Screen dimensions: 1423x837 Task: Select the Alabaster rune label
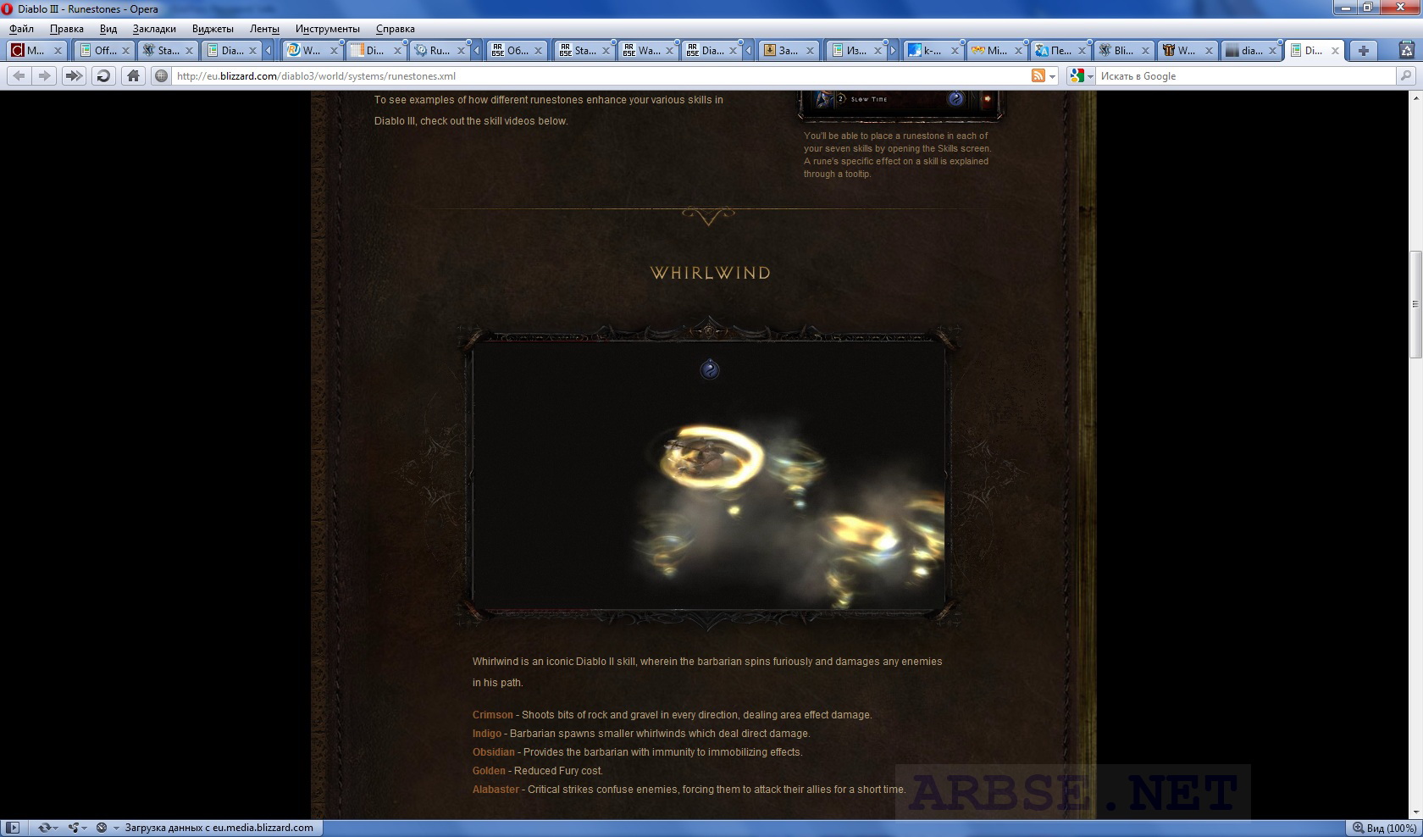pyautogui.click(x=496, y=790)
